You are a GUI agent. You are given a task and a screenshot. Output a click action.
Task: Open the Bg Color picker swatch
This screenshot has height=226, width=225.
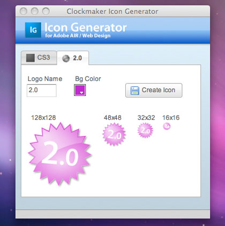click(x=80, y=90)
